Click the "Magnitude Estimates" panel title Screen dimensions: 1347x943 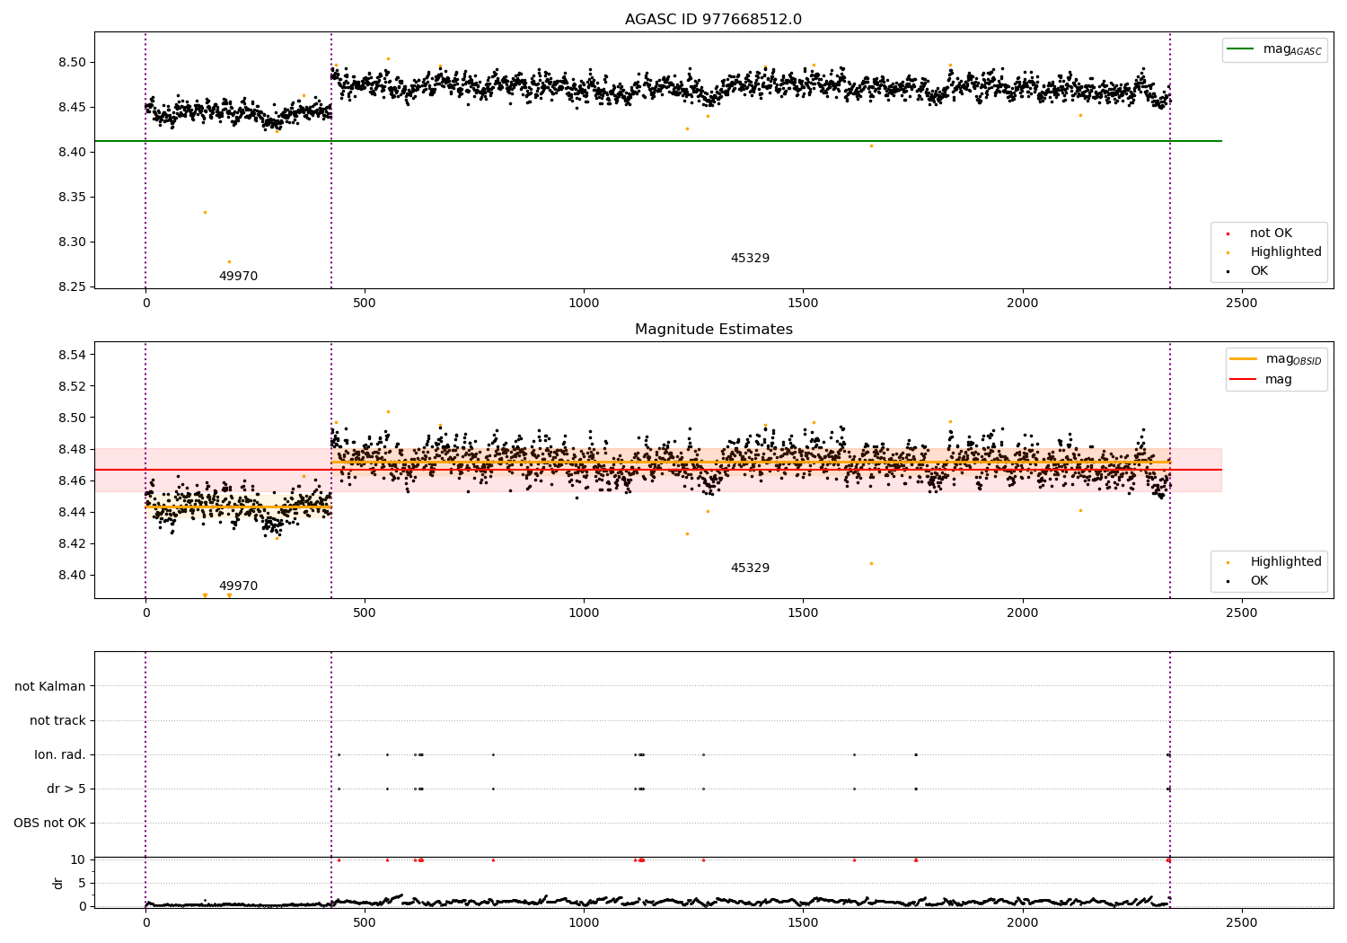point(713,330)
